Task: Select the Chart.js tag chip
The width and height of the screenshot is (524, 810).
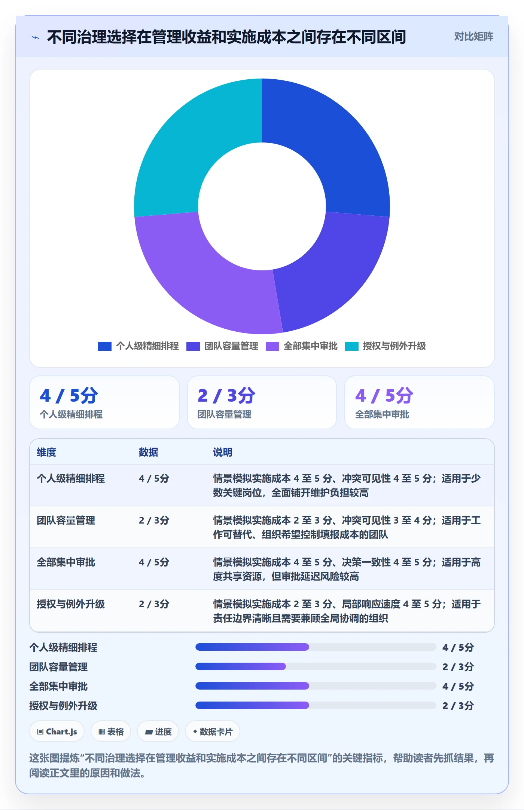Action: point(57,731)
